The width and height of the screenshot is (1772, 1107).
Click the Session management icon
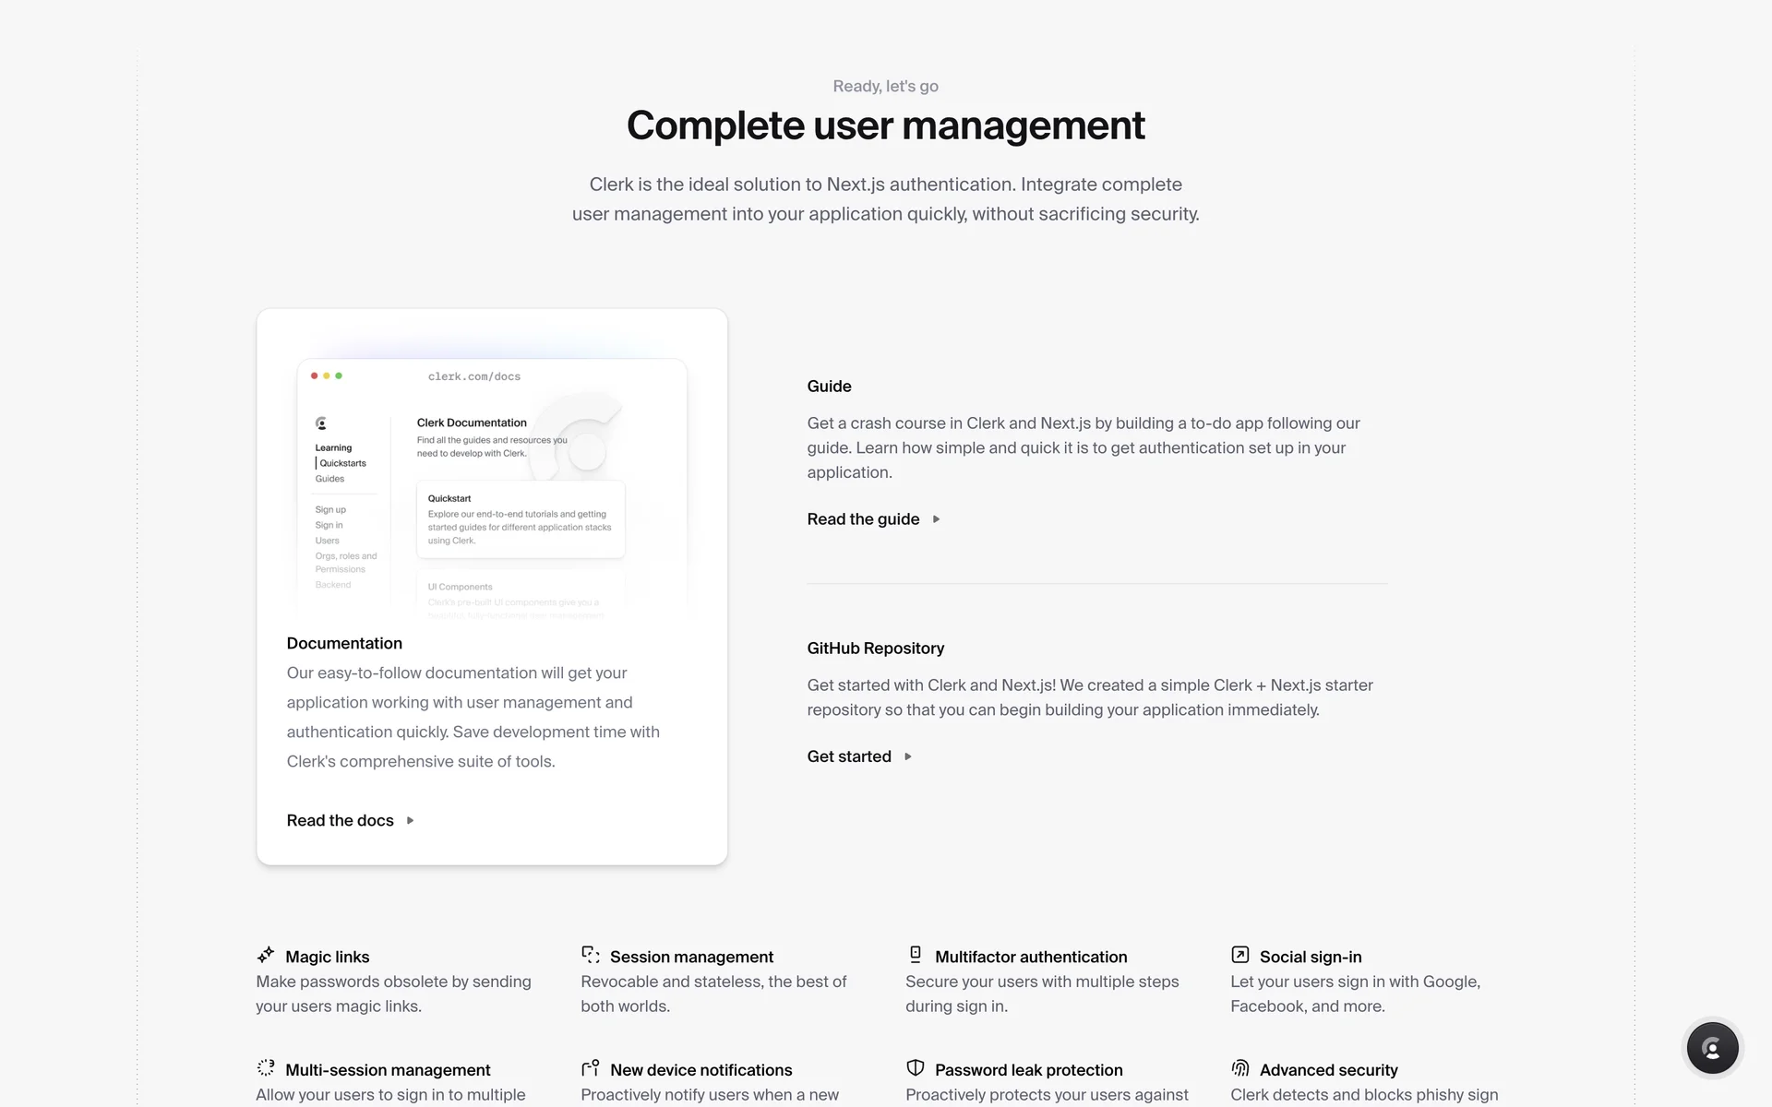(x=591, y=955)
